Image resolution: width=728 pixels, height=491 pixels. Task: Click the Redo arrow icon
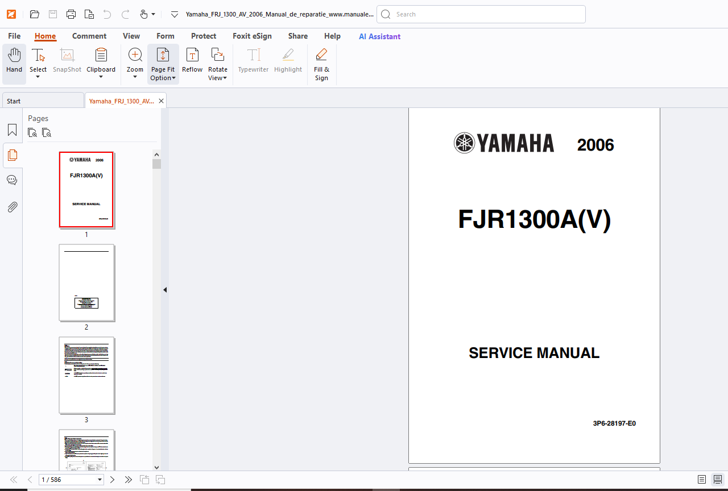pos(126,14)
